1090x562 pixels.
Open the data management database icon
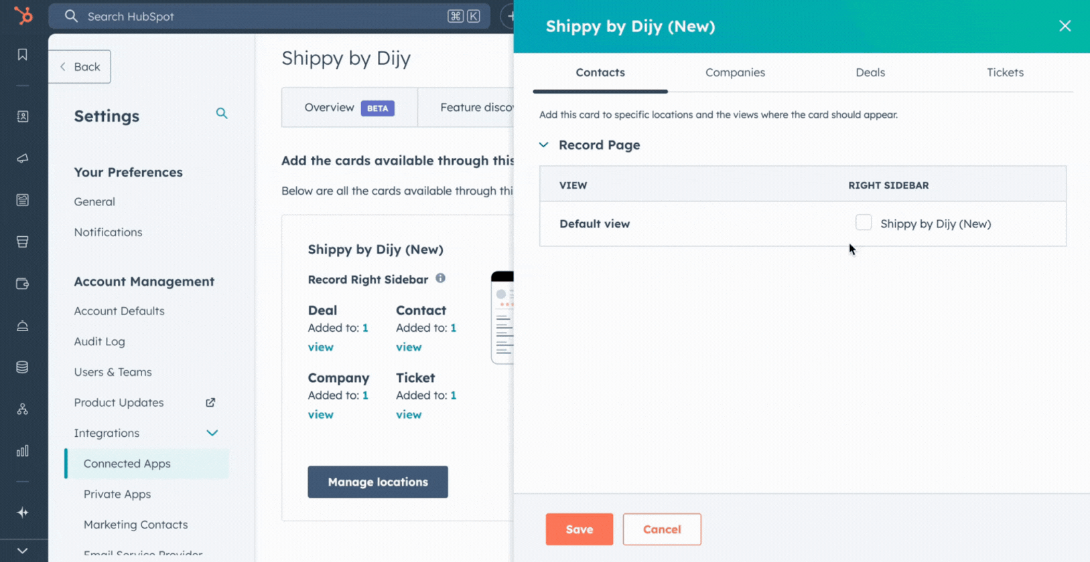tap(23, 367)
